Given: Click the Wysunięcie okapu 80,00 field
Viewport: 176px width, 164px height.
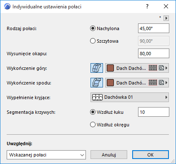Looking at the screenshot, I should (x=153, y=54).
